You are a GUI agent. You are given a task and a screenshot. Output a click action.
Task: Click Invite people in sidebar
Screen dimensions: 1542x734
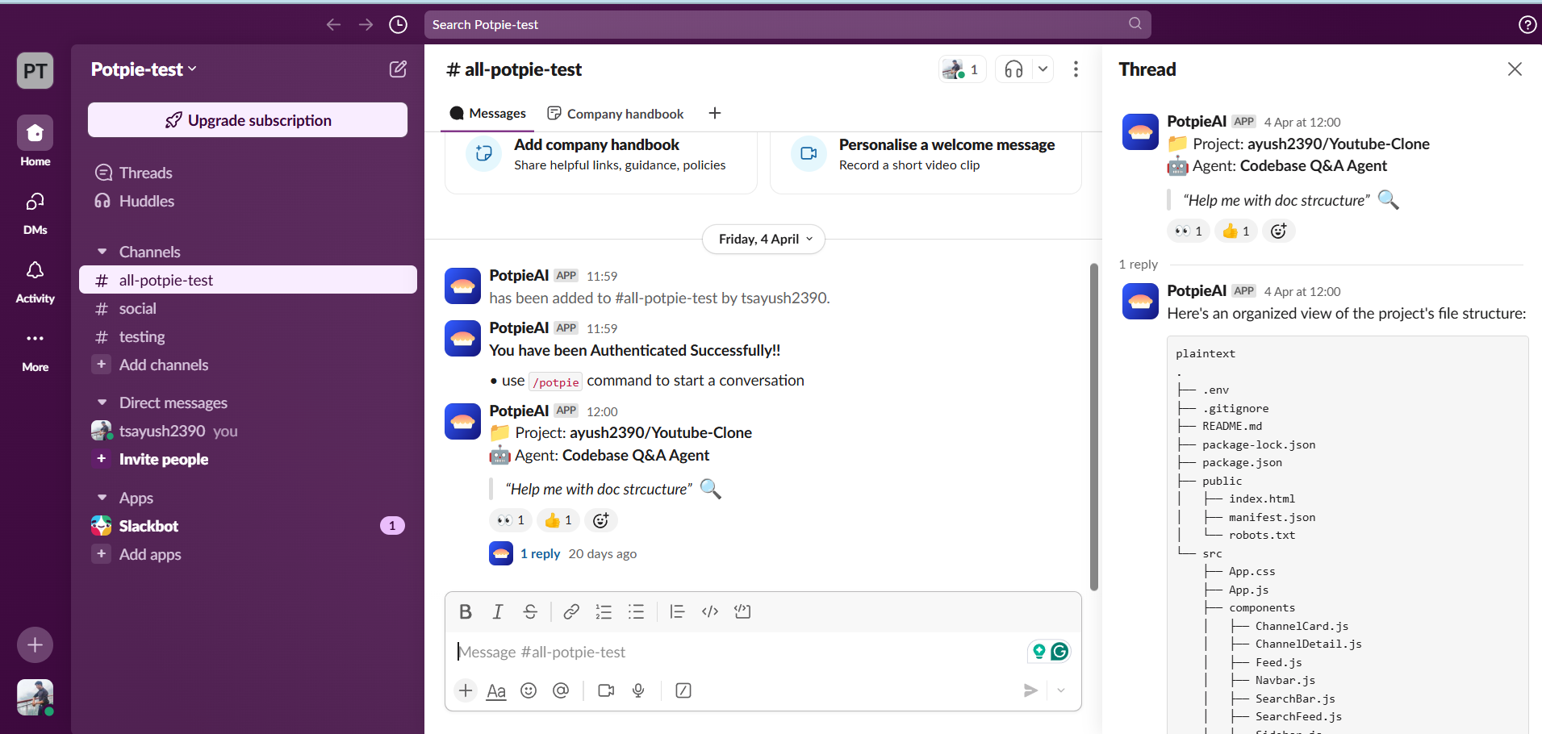(x=248, y=459)
